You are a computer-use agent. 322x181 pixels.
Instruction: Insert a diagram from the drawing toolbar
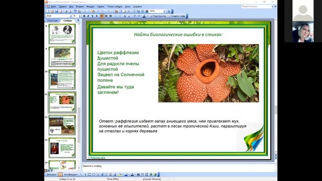pos(106,174)
